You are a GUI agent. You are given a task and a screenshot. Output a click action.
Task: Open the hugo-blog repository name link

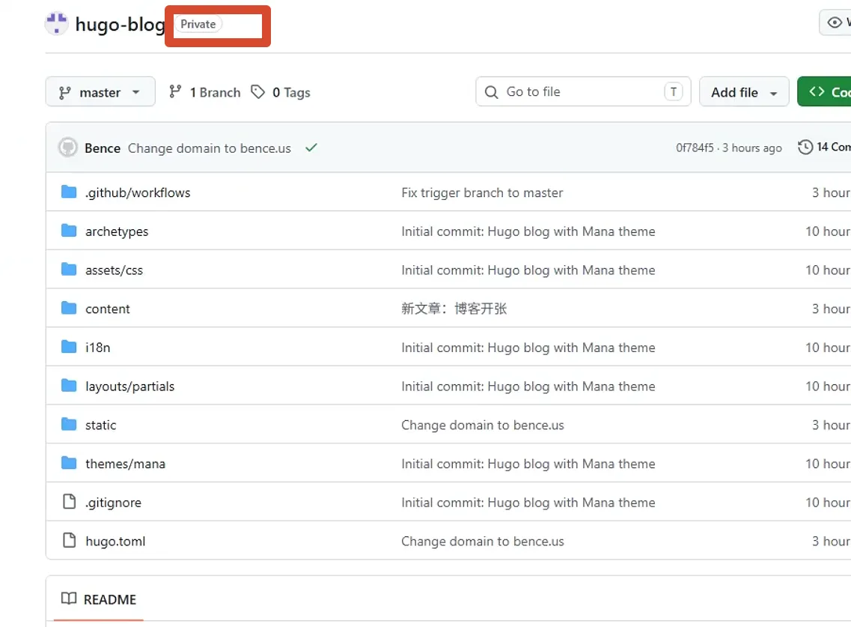(120, 25)
